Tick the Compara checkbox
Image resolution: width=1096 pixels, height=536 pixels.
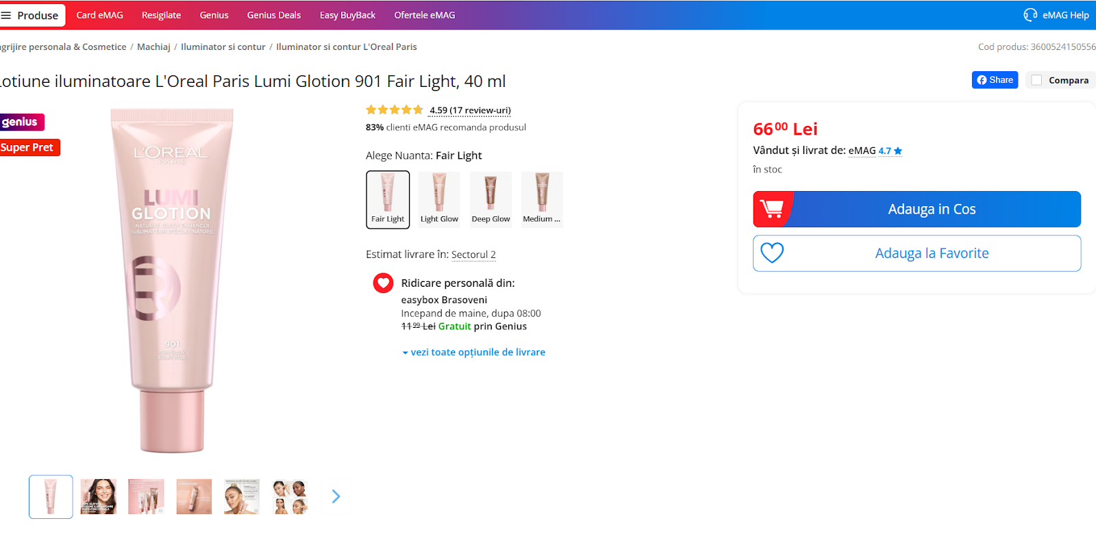1037,80
